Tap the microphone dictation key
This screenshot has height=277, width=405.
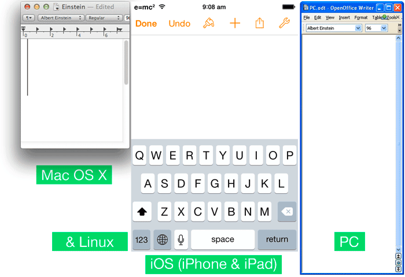[181, 239]
